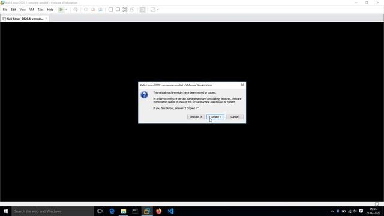This screenshot has height=216, width=384.
Task: Open the Windows Start menu
Action: pyautogui.click(x=5, y=211)
